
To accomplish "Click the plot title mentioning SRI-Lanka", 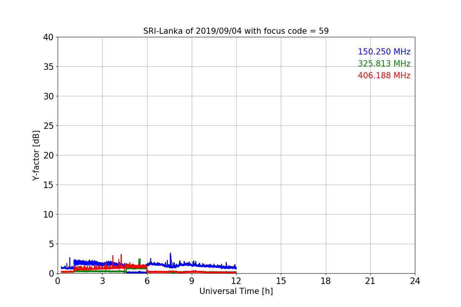I will tap(236, 31).
